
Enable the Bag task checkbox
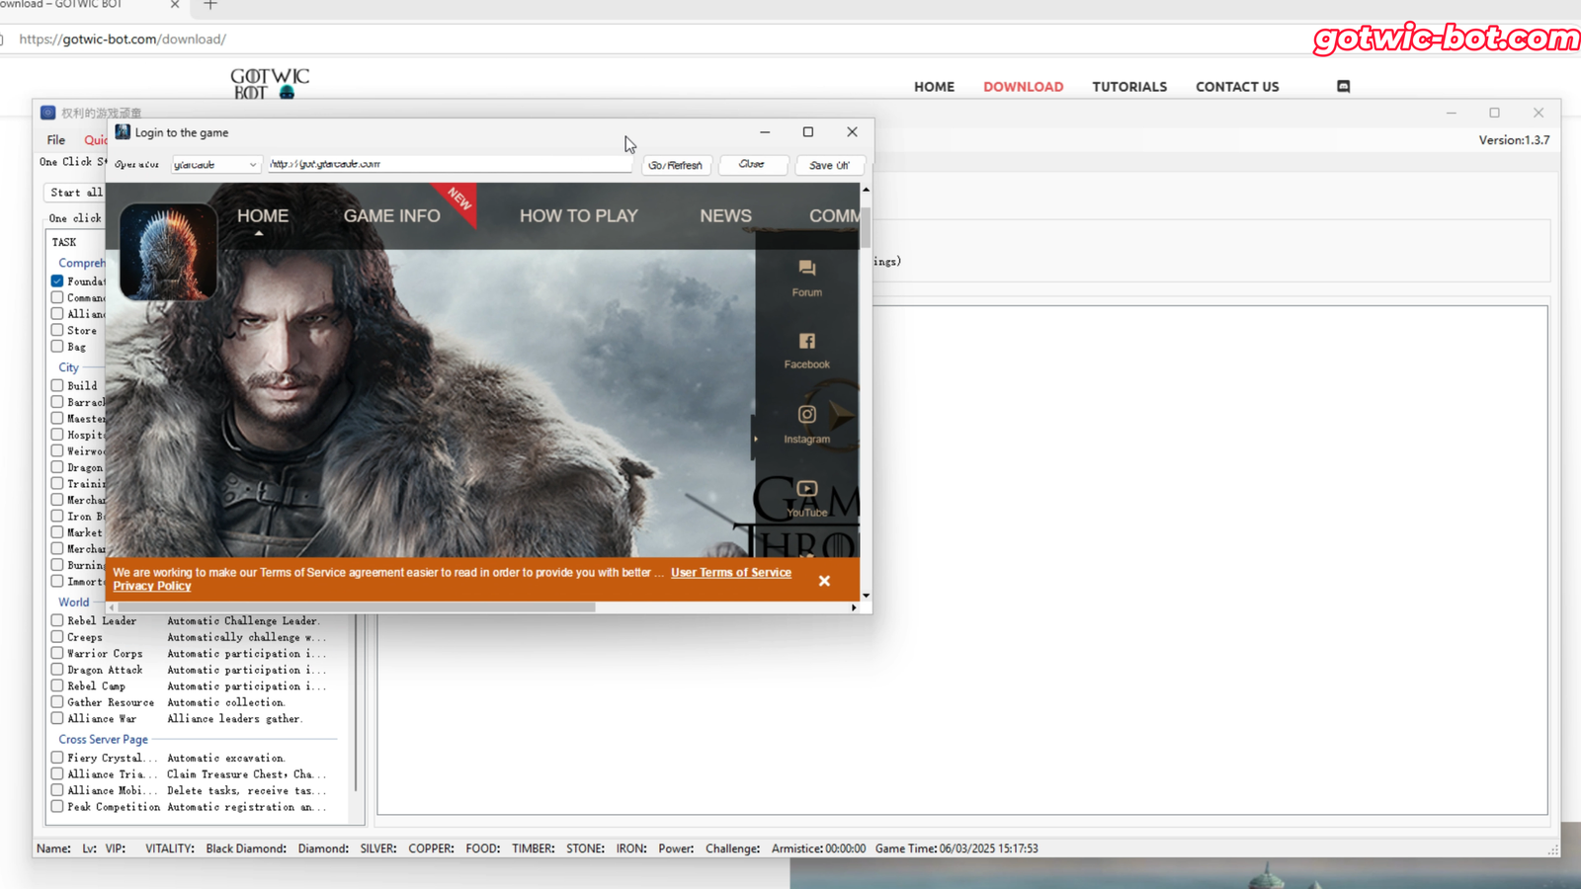(57, 347)
